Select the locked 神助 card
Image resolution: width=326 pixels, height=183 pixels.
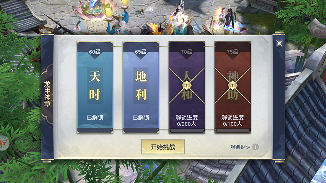coord(233,87)
